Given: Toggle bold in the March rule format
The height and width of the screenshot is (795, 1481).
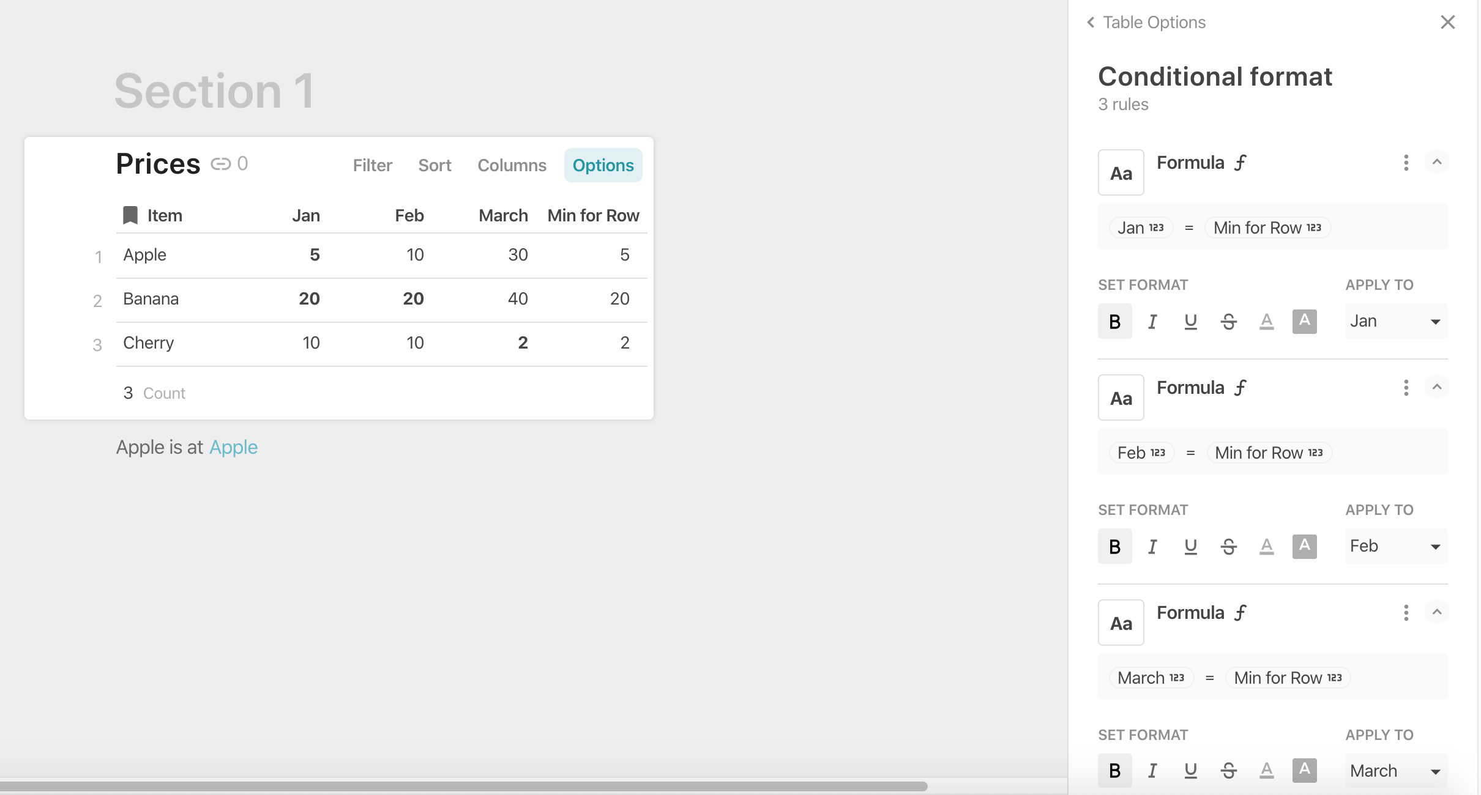Looking at the screenshot, I should tap(1114, 771).
